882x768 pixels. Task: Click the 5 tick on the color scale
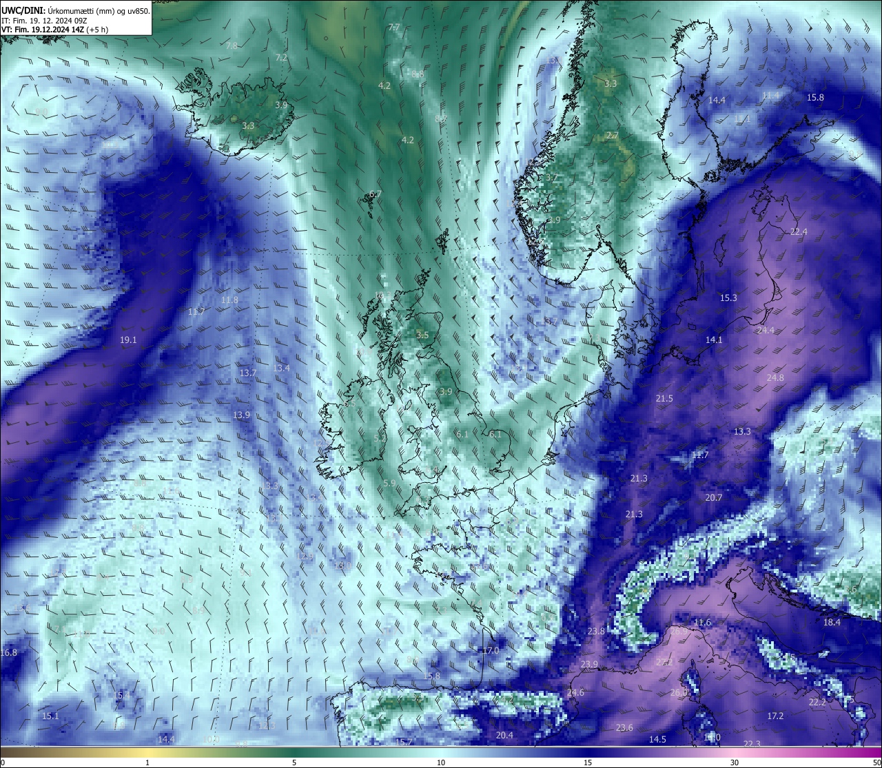coord(294,762)
